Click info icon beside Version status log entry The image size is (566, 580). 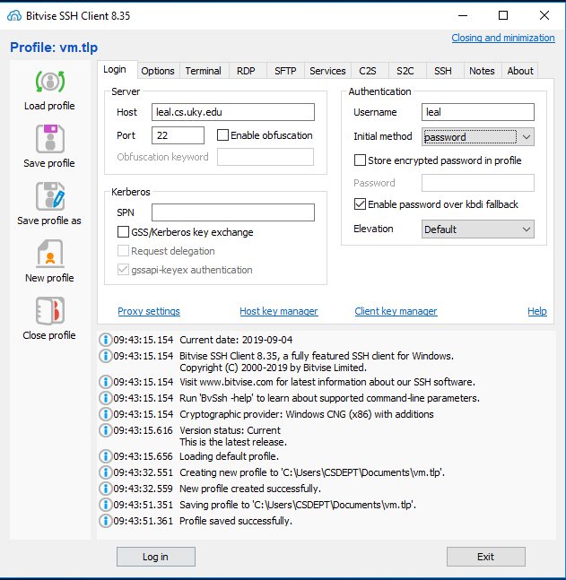coord(106,430)
